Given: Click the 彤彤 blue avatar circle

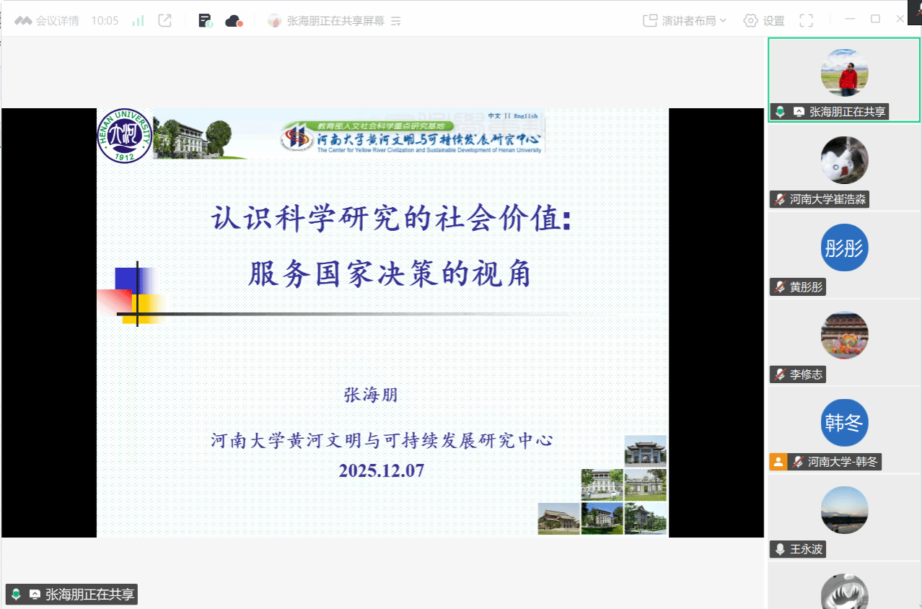Looking at the screenshot, I should coord(844,248).
